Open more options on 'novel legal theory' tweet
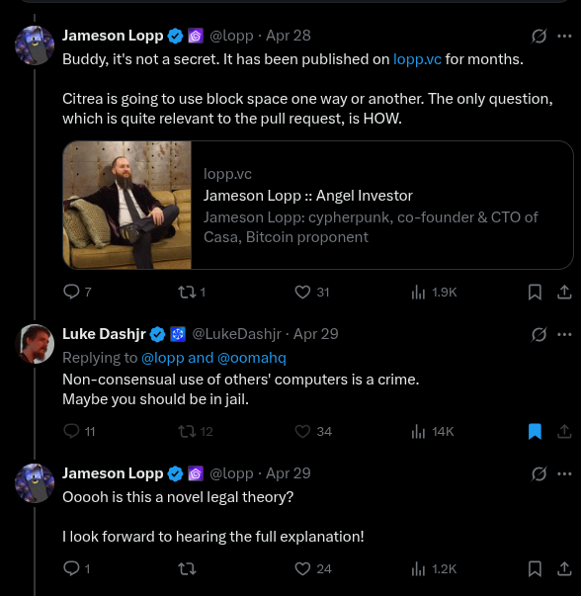The image size is (581, 596). point(564,473)
